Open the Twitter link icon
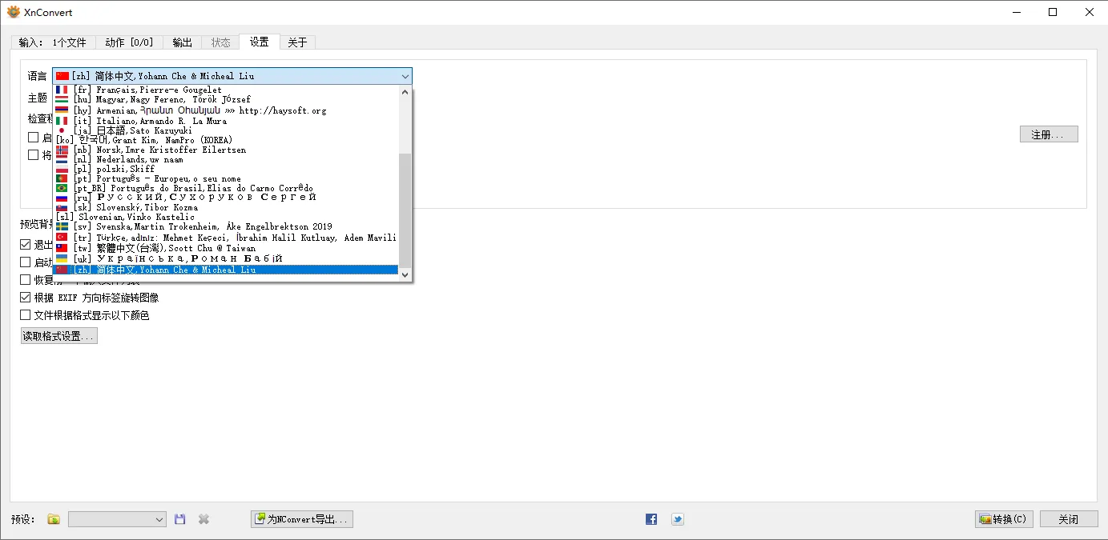 click(678, 519)
